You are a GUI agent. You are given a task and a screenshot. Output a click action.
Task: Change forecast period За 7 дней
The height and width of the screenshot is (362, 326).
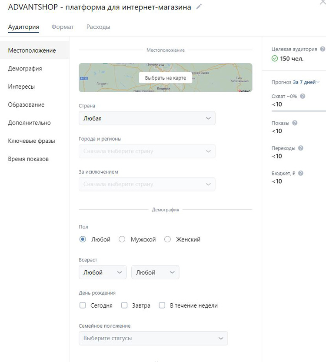click(306, 82)
